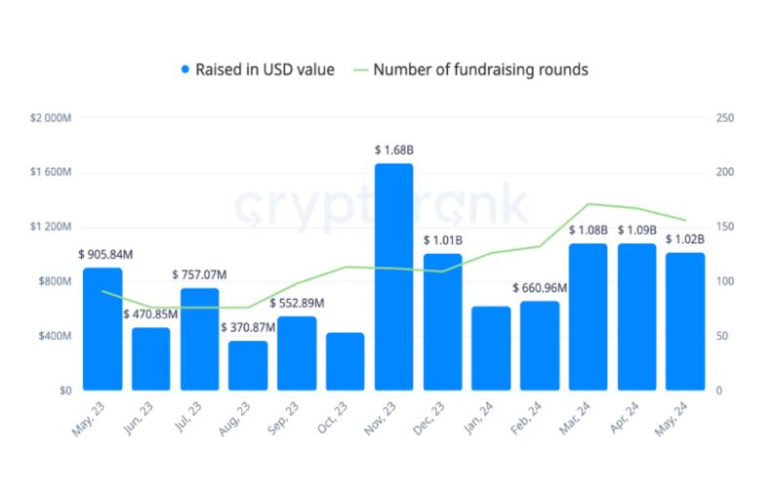Click the Apr, 24 bar at $1.09B
The height and width of the screenshot is (499, 776).
pos(637,316)
